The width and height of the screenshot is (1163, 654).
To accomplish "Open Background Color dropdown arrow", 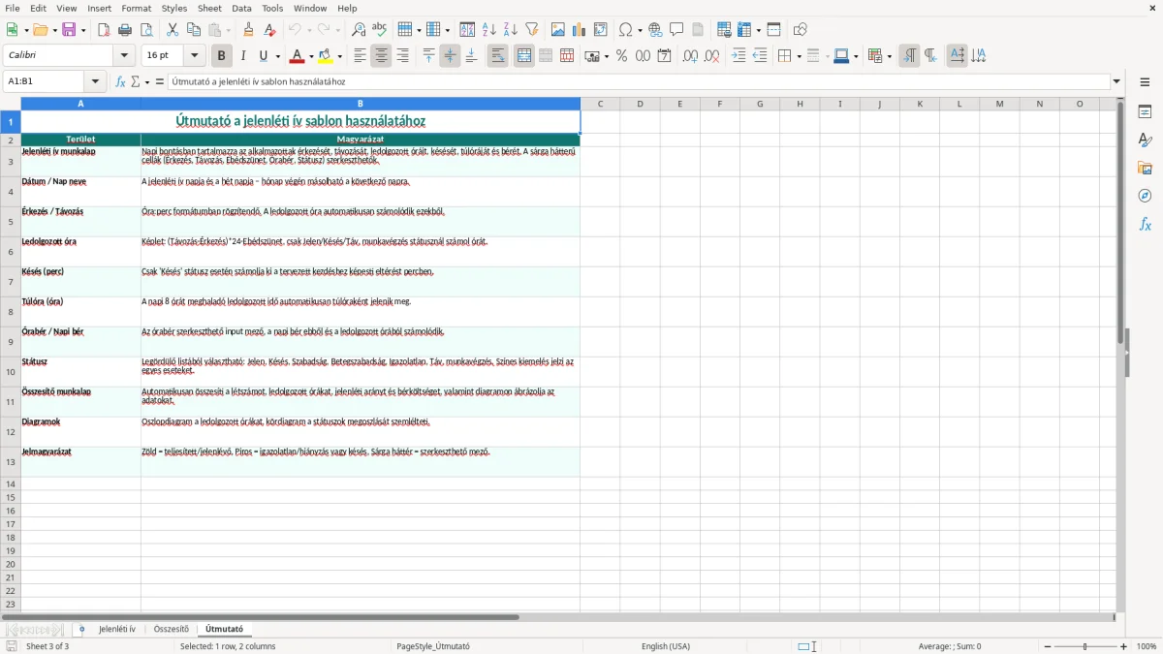I will [340, 56].
